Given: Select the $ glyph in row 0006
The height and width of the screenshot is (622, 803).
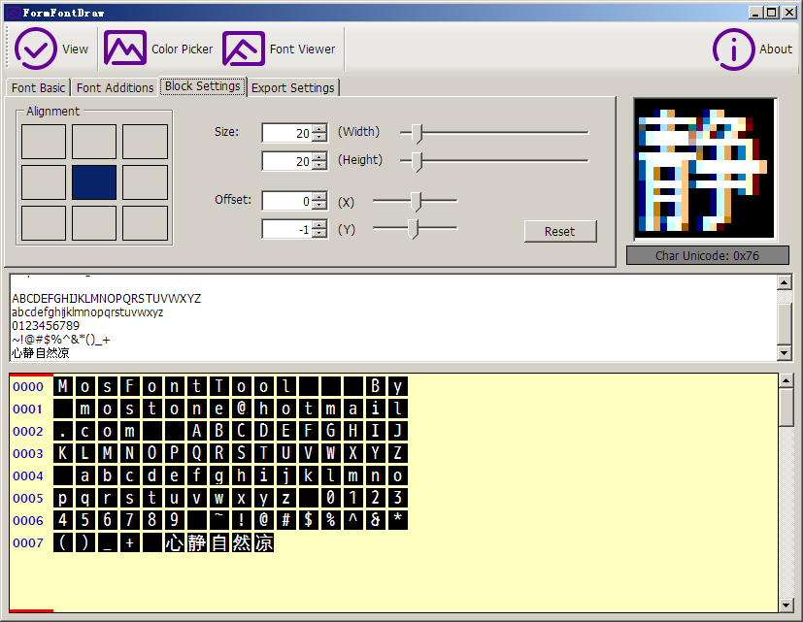Looking at the screenshot, I should point(309,520).
